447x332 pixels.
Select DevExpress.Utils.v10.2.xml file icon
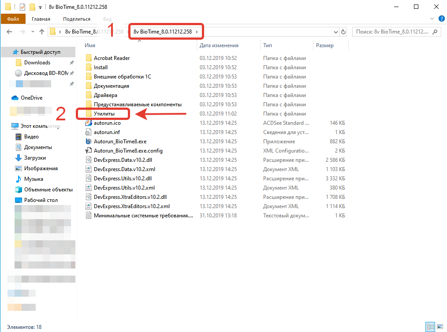[89, 188]
